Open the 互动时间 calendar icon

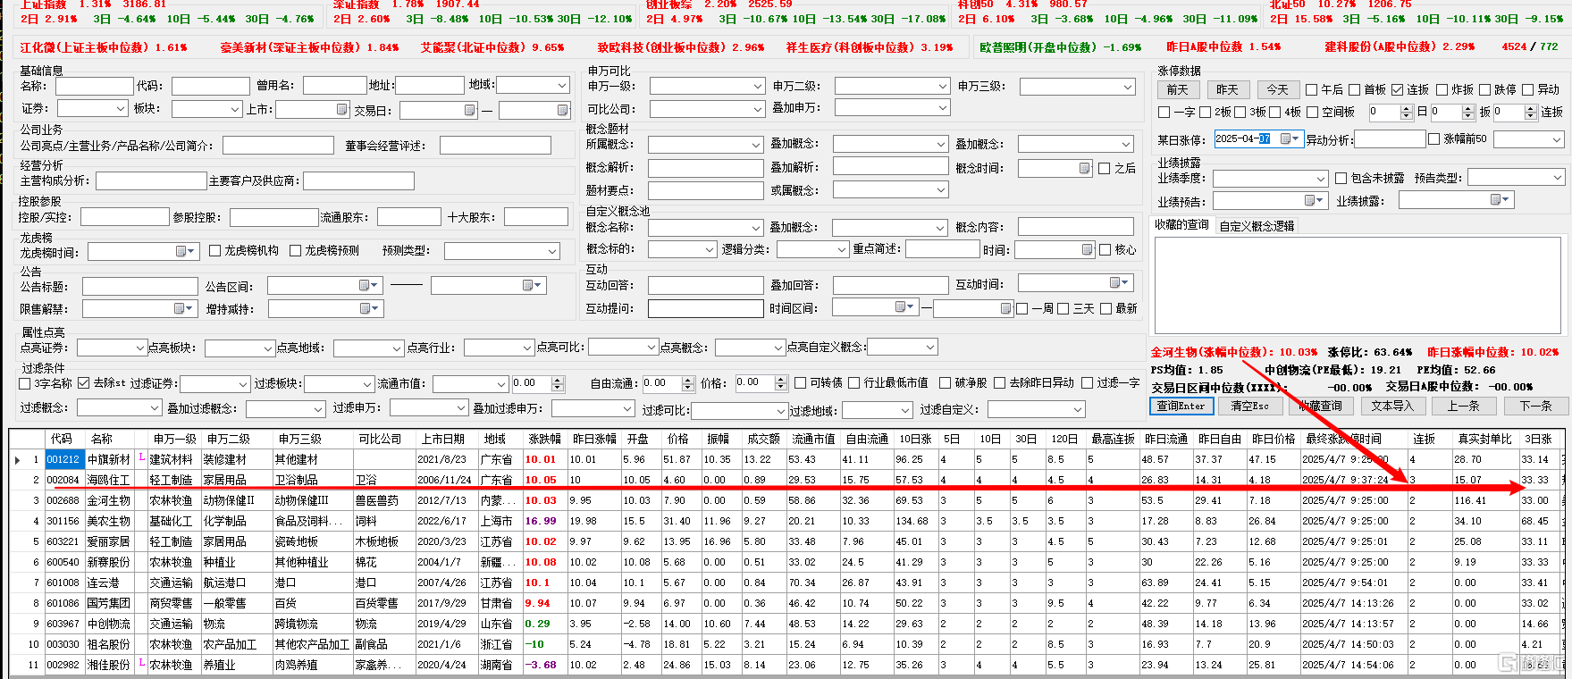tap(1115, 282)
